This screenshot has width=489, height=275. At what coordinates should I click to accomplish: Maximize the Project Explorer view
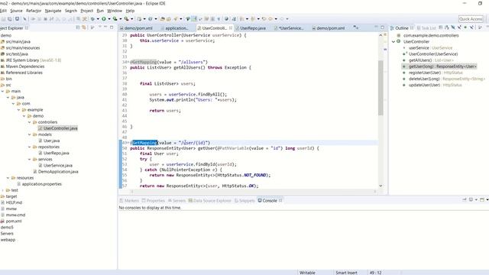point(112,27)
